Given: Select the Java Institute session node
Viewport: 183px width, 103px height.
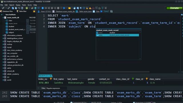Looking at the screenshot, I should pyautogui.click(x=11, y=15).
